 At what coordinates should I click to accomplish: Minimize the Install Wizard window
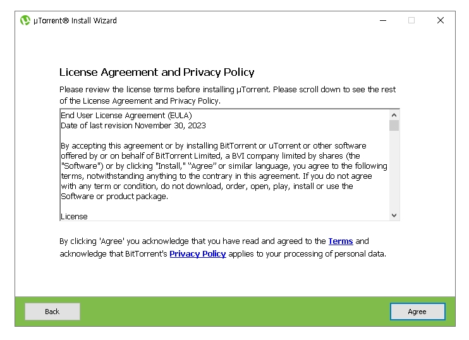(x=383, y=20)
